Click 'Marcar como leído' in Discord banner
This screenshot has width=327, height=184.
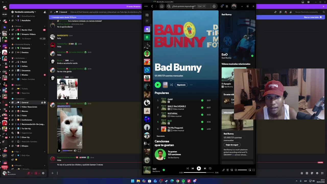tap(313, 17)
